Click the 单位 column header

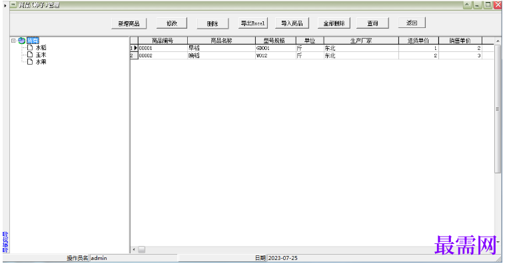click(x=310, y=41)
